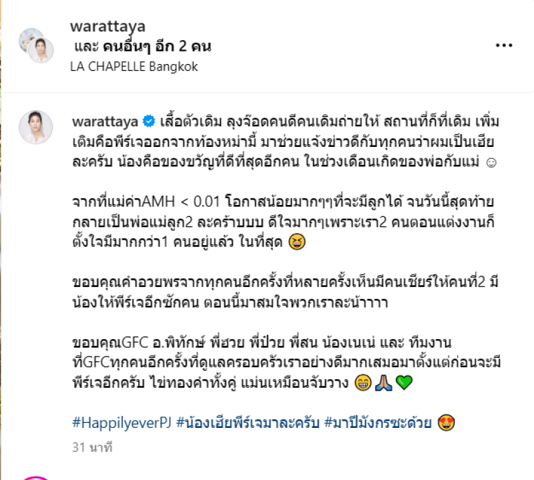Click the '31 นาที' timestamp
The width and height of the screenshot is (534, 480).
[92, 447]
